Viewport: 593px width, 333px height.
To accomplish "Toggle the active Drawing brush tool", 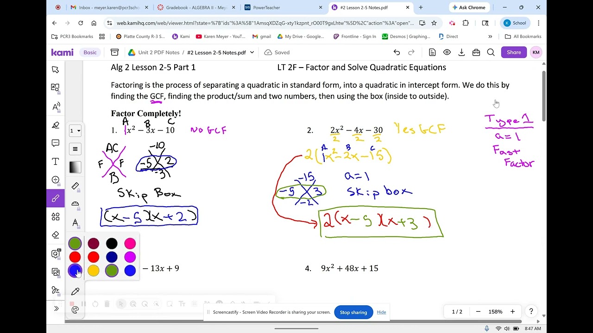I will click(56, 198).
